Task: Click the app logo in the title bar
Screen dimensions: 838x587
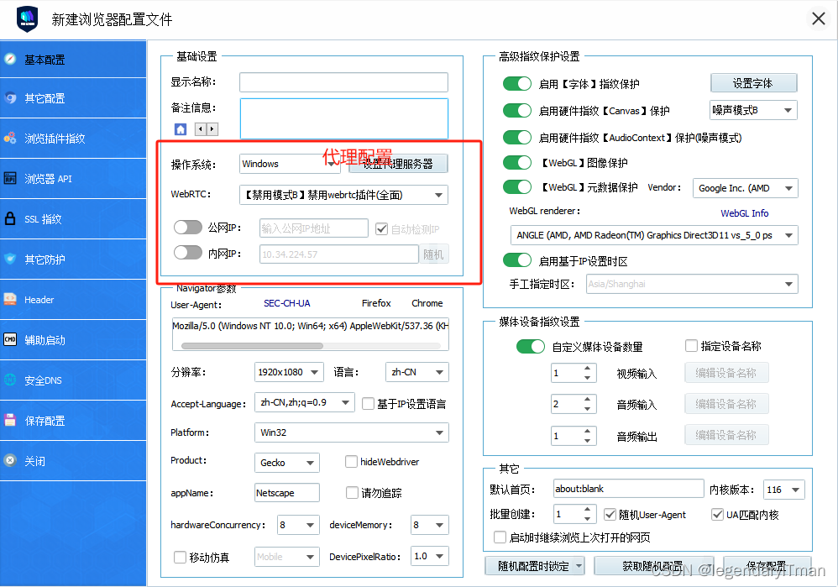Action: (27, 19)
